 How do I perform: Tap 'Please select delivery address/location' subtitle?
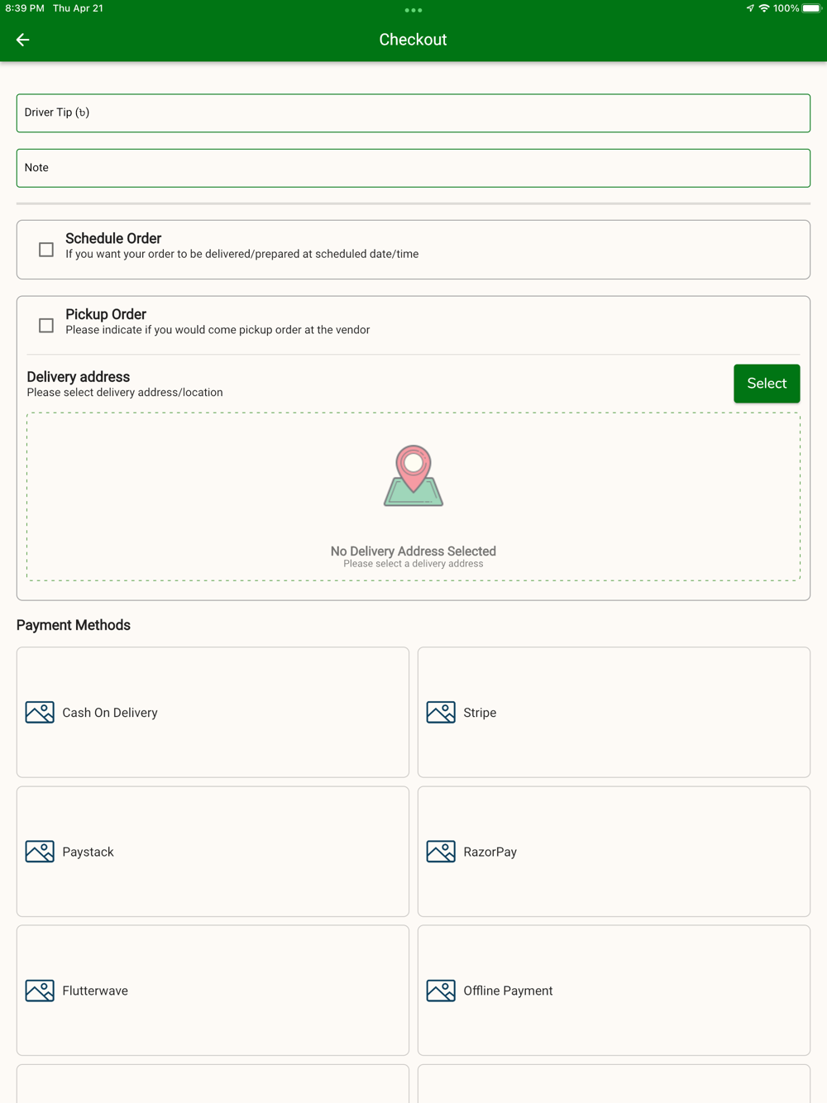(x=125, y=393)
